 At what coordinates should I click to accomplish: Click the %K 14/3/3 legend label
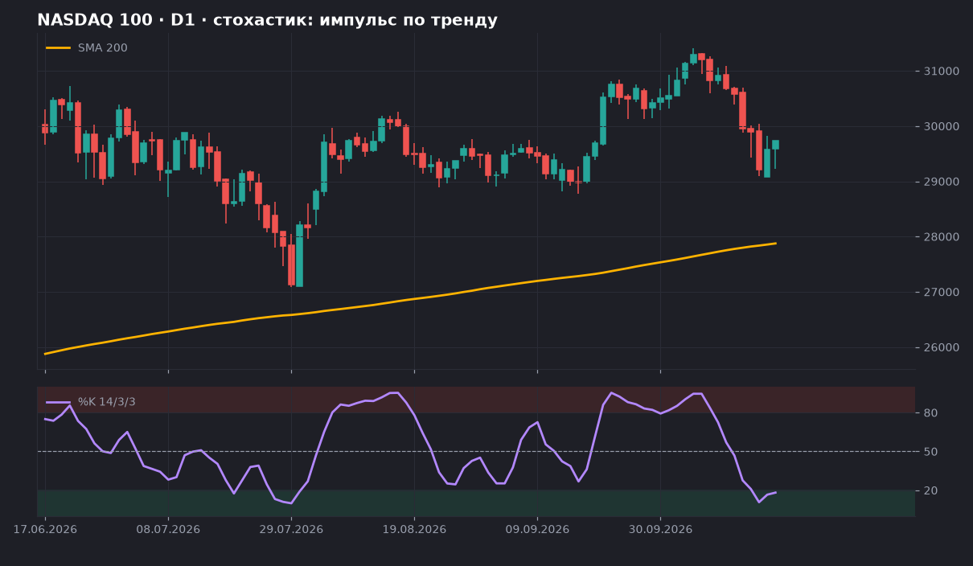click(107, 402)
